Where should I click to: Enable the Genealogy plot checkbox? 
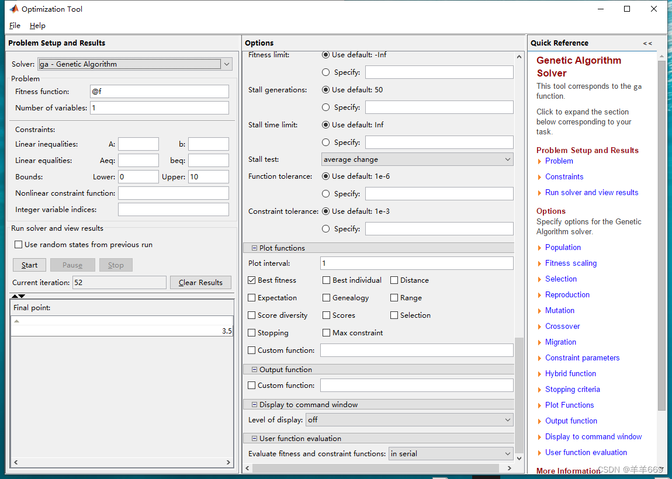[x=327, y=298]
